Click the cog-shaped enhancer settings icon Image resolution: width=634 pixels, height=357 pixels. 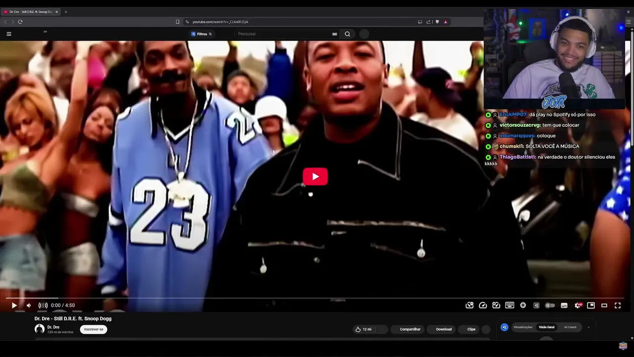coord(523,305)
